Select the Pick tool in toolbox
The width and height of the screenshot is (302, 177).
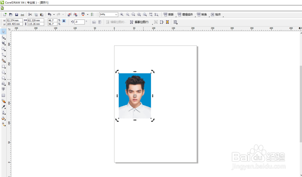pyautogui.click(x=3, y=31)
